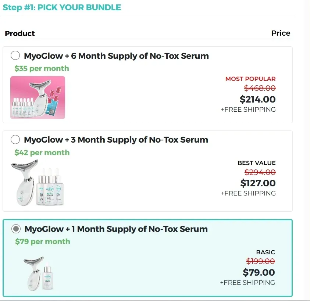The image size is (310, 301).
Task: Click the Product column header
Action: pos(19,33)
